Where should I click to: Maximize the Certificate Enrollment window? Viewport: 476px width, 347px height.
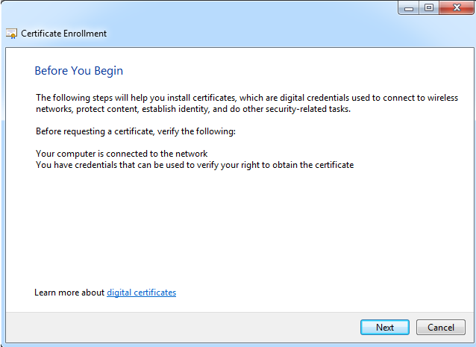pyautogui.click(x=428, y=8)
